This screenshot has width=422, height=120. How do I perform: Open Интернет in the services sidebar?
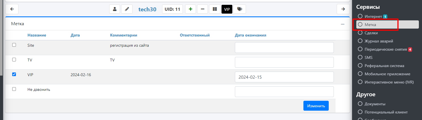coord(373,16)
